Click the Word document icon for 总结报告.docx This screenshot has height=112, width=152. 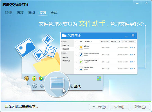(x=81, y=69)
